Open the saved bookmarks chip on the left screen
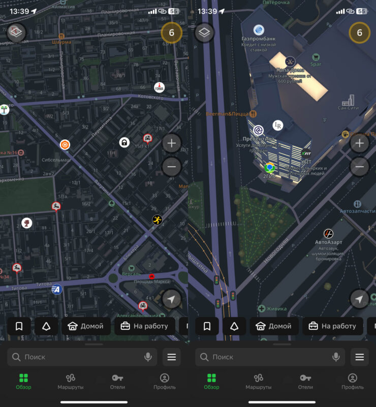This screenshot has height=407, width=376. (19, 326)
